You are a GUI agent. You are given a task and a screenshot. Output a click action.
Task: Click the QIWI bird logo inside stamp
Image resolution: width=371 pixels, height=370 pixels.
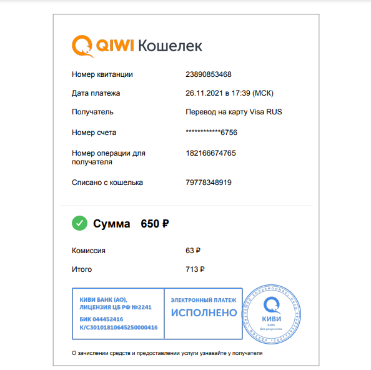click(272, 305)
